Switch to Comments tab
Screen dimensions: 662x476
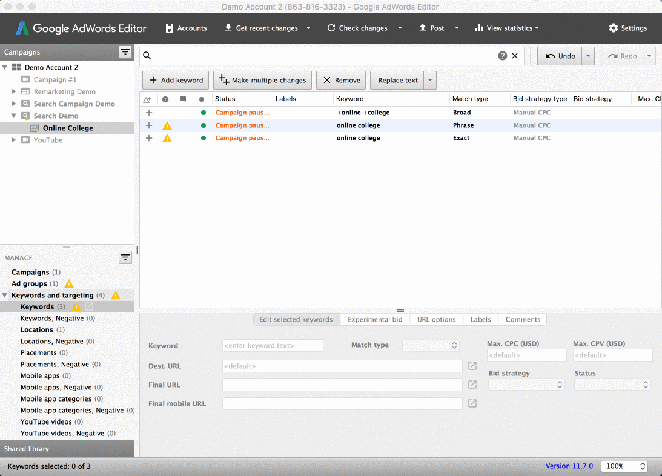point(523,319)
